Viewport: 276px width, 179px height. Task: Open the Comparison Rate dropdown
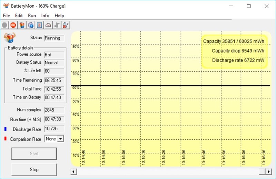(60, 139)
